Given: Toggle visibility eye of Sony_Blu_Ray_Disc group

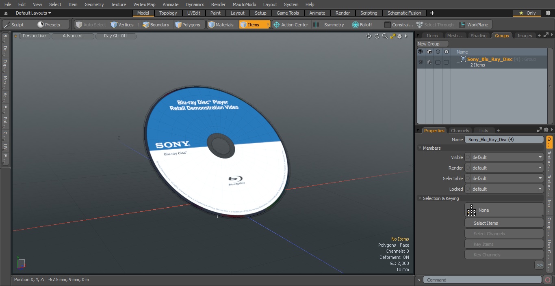Looking at the screenshot, I should pos(421,62).
